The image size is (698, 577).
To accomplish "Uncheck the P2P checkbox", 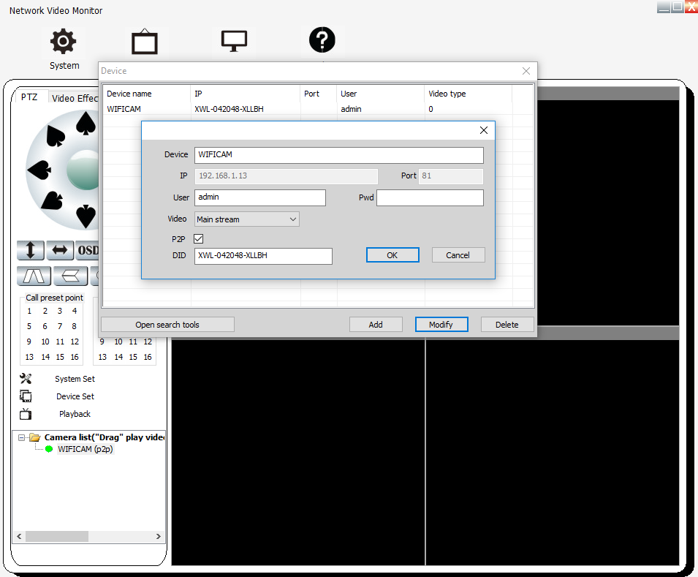I will tap(198, 239).
